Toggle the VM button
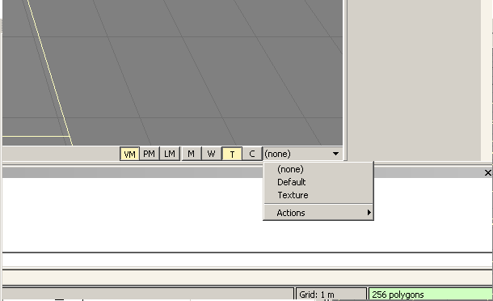Image resolution: width=493 pixels, height=301 pixels. pyautogui.click(x=129, y=154)
